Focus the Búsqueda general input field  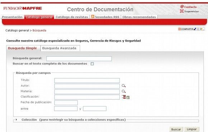79,58
